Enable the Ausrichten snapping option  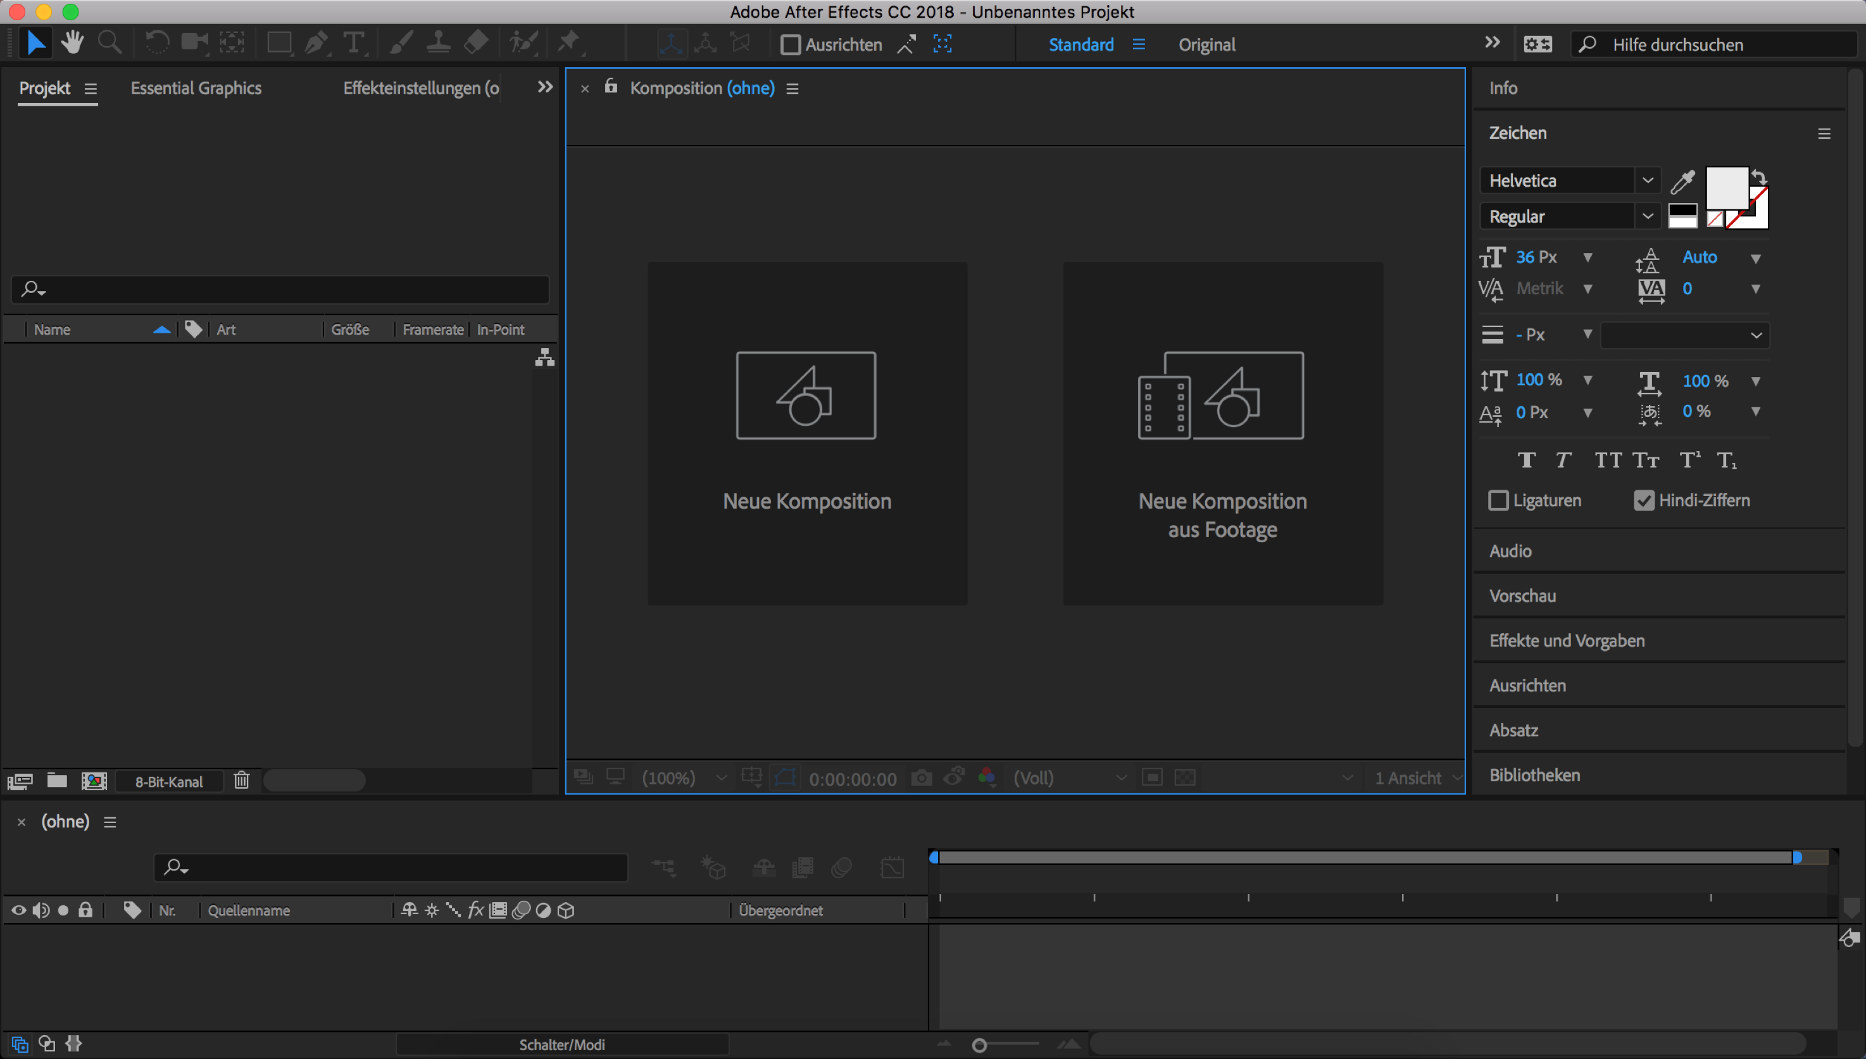791,44
